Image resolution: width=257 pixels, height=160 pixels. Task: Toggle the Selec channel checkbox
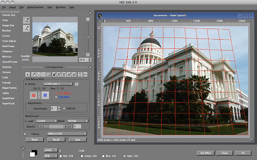coord(124,156)
